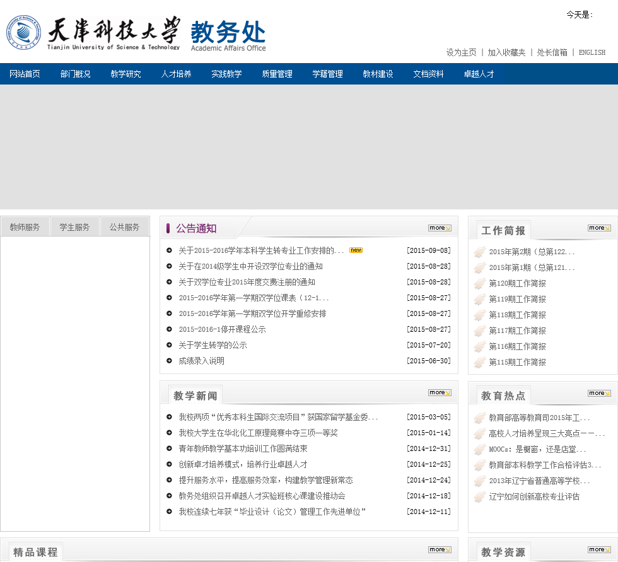Click the university round logo emblem
Image resolution: width=618 pixels, height=562 pixels.
(24, 33)
